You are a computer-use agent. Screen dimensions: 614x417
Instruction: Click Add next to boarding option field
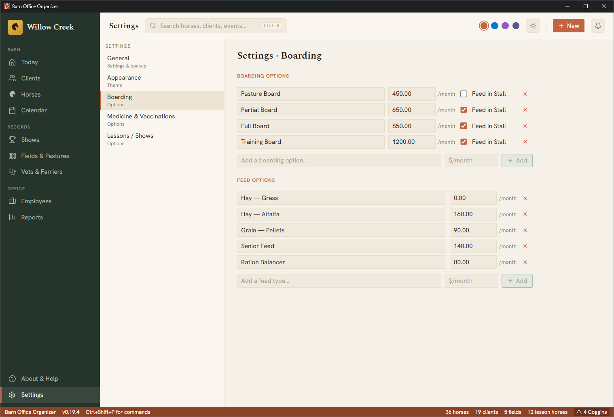(517, 160)
